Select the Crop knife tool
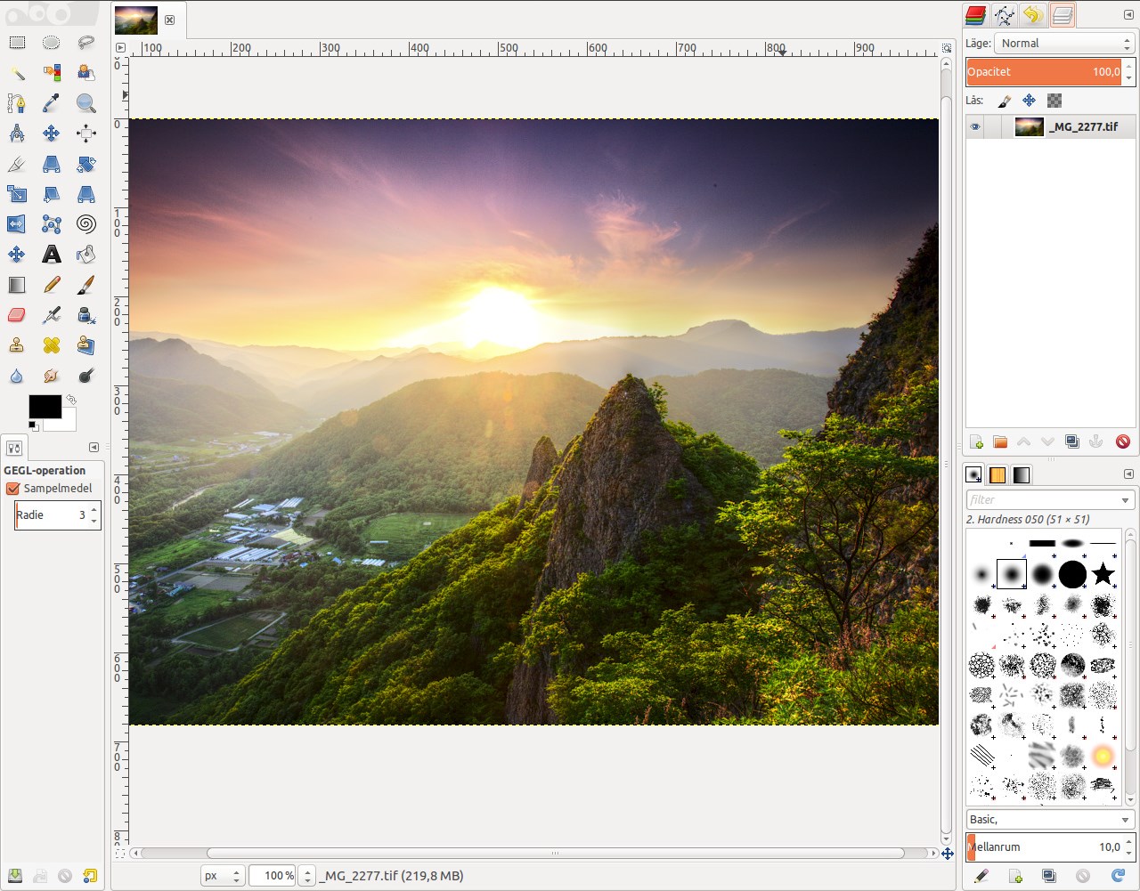Viewport: 1140px width, 891px height. coord(17,164)
